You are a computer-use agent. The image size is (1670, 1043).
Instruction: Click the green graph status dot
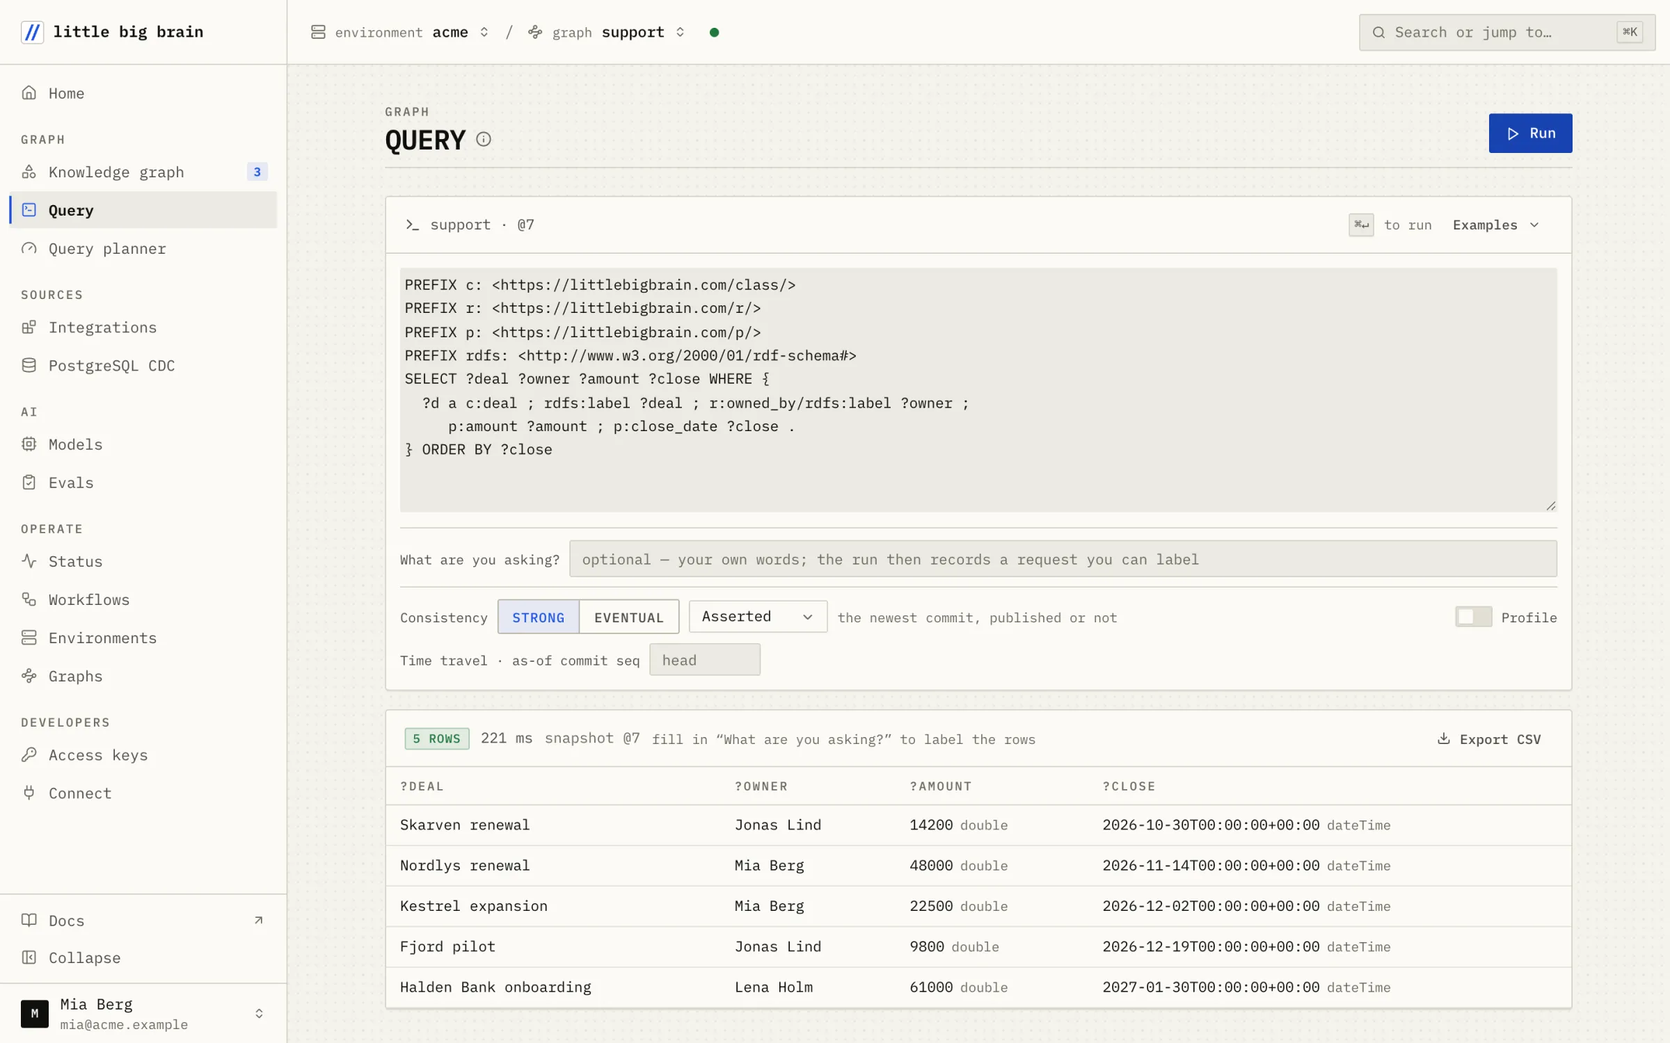[714, 32]
